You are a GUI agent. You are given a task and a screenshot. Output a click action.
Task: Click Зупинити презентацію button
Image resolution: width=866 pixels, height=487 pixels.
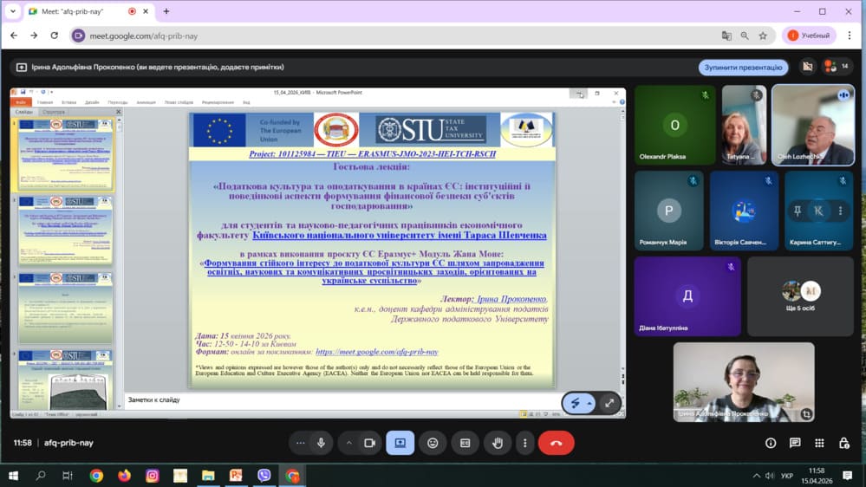coord(743,68)
